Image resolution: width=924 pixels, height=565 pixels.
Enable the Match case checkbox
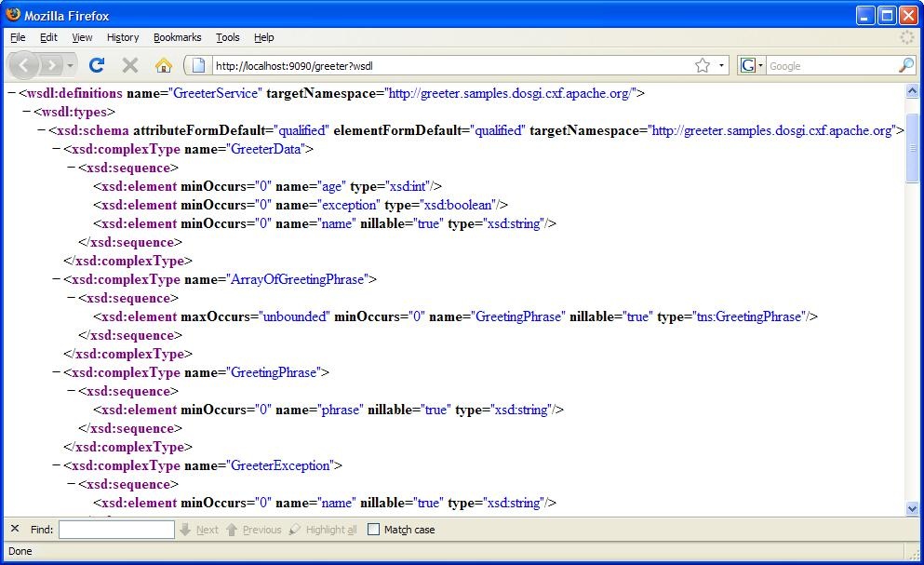click(374, 530)
